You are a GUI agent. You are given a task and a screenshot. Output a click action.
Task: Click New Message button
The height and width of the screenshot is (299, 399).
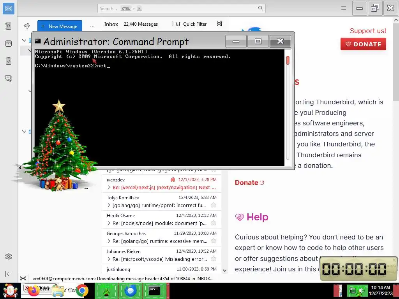pos(60,26)
